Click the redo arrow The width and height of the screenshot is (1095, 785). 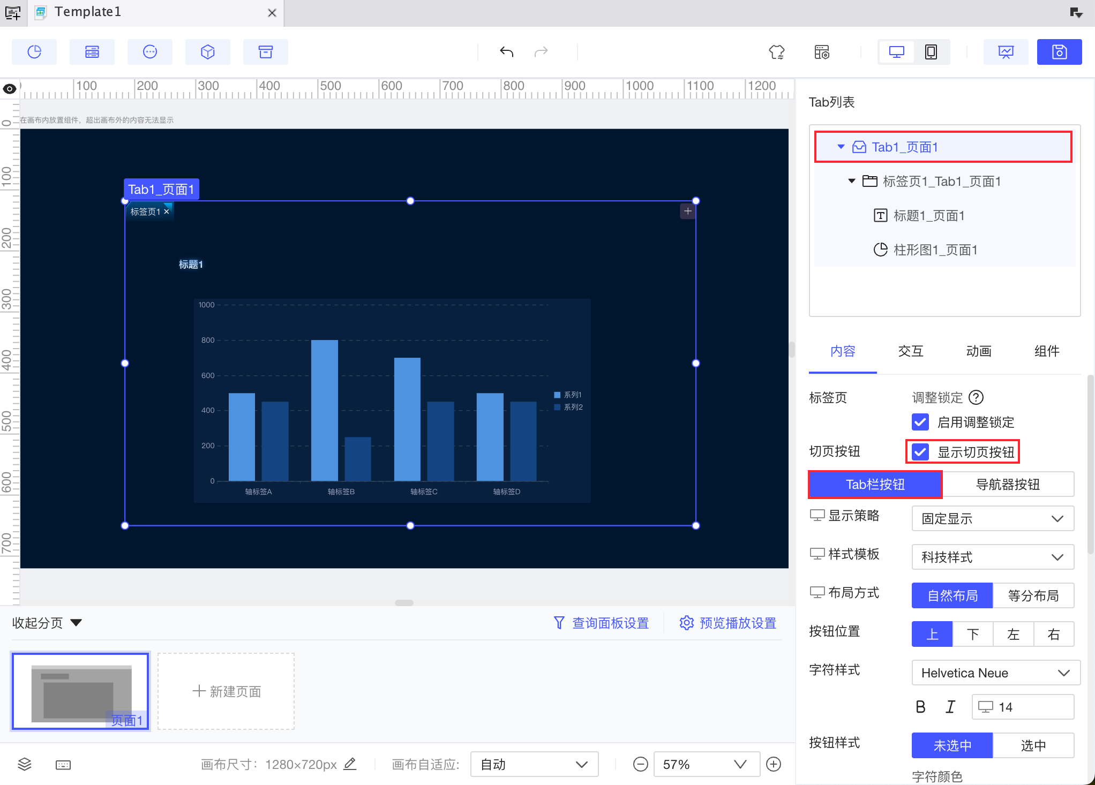(x=541, y=52)
